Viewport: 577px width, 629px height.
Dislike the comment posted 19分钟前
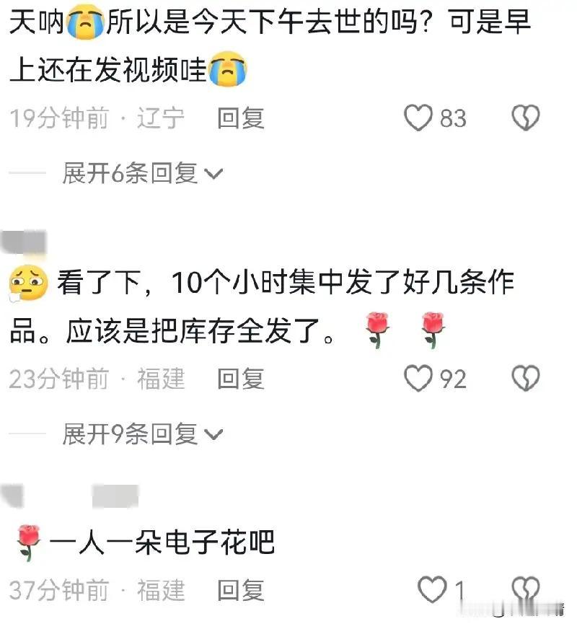526,118
